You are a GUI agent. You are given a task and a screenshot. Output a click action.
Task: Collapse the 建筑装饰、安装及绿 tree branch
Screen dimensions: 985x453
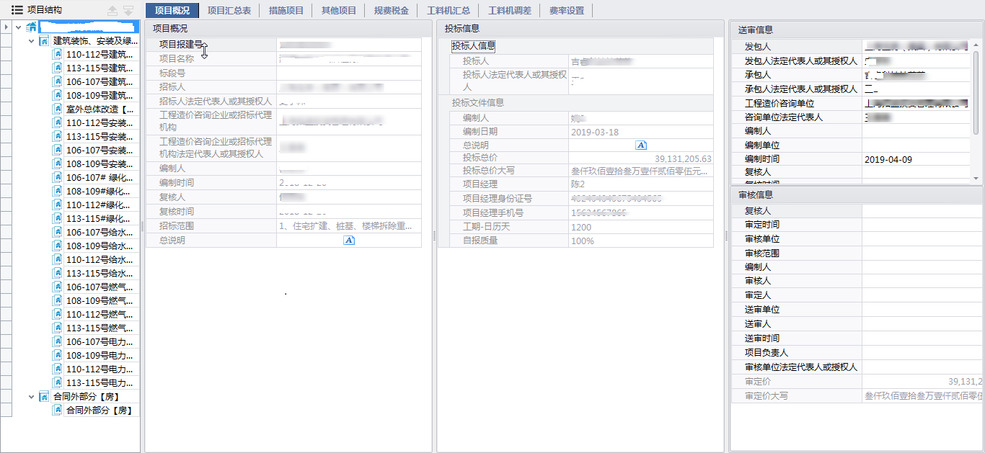[x=31, y=41]
